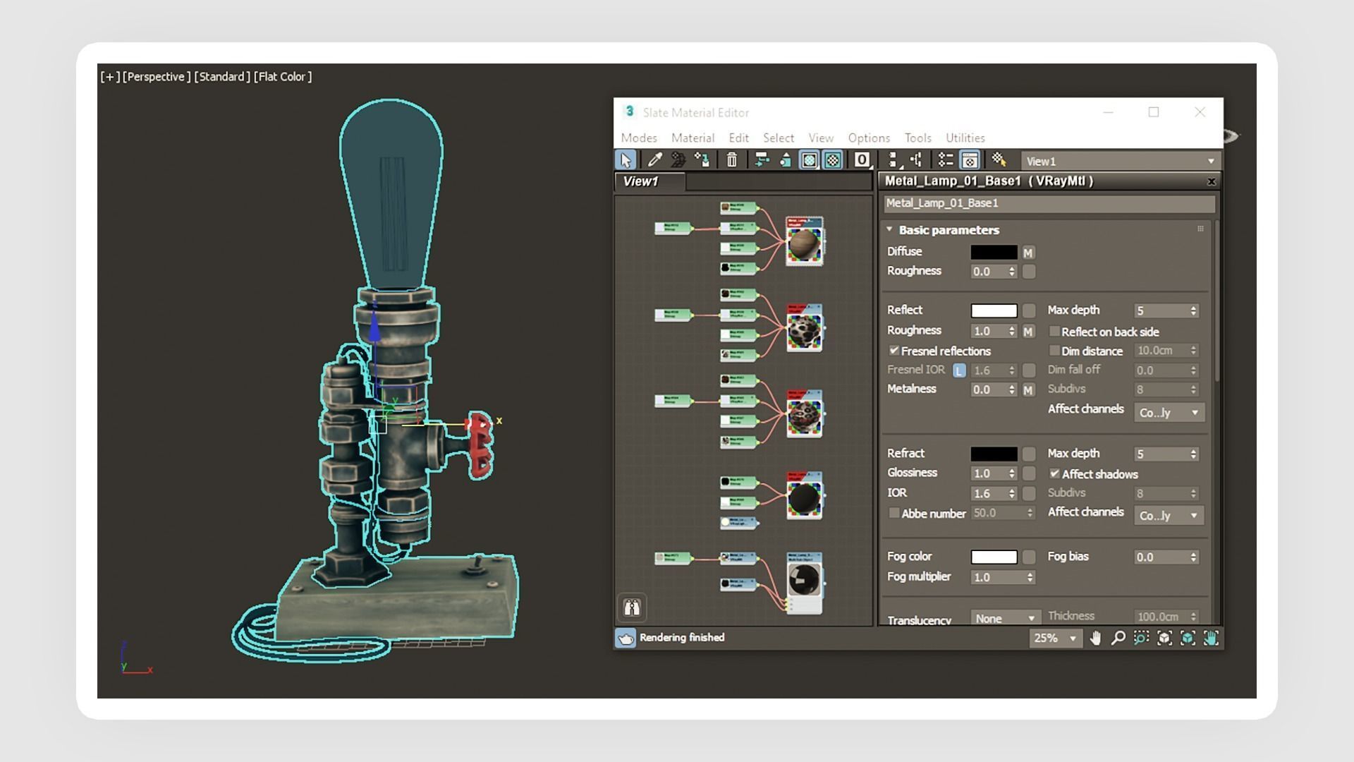Select the arrow selection tool
Image resolution: width=1354 pixels, height=762 pixels.
[x=626, y=160]
